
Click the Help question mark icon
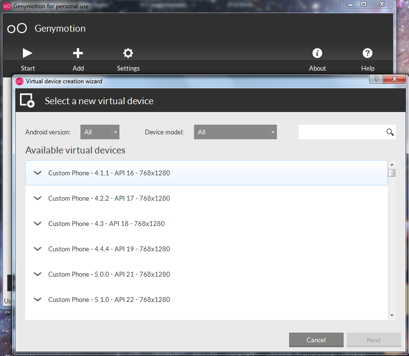click(368, 53)
